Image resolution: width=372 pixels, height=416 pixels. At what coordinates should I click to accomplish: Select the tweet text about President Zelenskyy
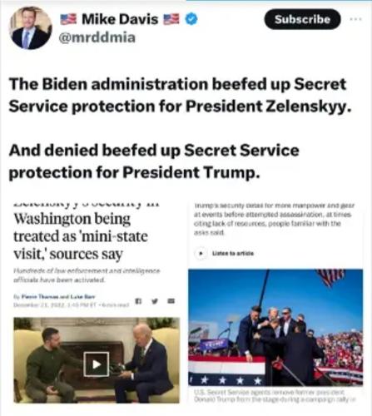(x=181, y=95)
